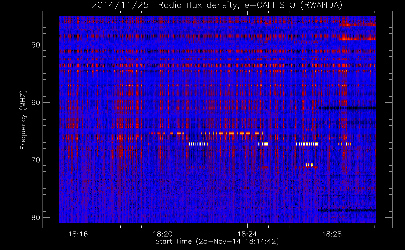Click the 'Start Time (25-Nov-14 18:14:42)' label
The image size is (405, 250).
217,241
